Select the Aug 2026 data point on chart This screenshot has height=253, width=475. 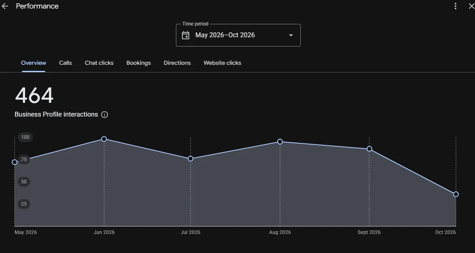click(280, 142)
